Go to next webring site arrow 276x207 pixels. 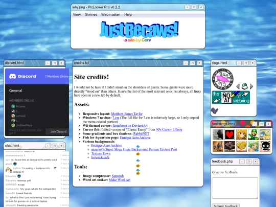point(251,86)
